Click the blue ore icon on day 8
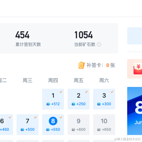142x142 pixels. (x=48, y=130)
